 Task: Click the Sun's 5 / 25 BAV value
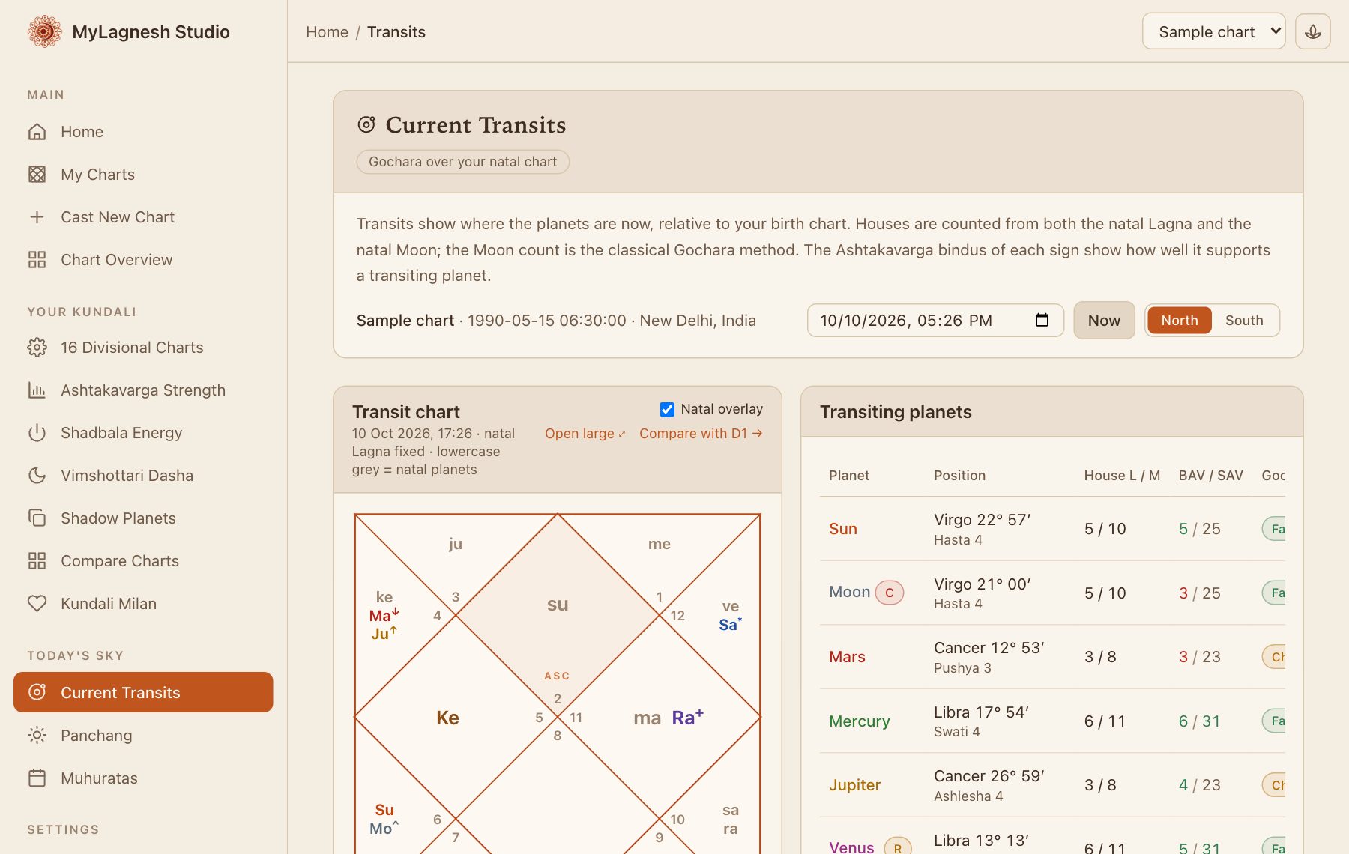tap(1199, 529)
